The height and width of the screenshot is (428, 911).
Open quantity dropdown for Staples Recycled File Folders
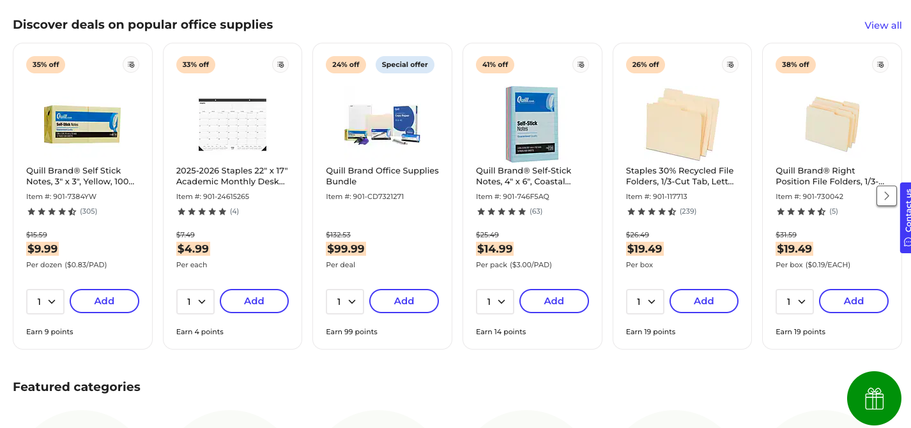645,302
